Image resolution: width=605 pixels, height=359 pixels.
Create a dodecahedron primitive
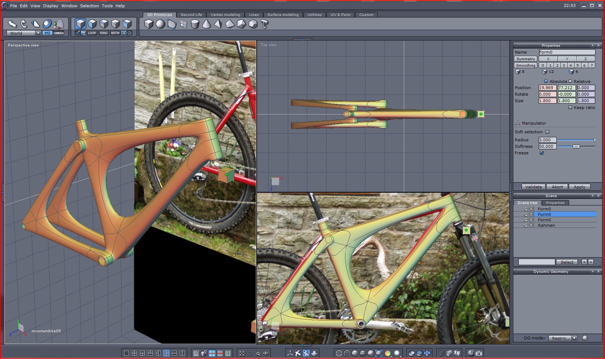pyautogui.click(x=253, y=24)
